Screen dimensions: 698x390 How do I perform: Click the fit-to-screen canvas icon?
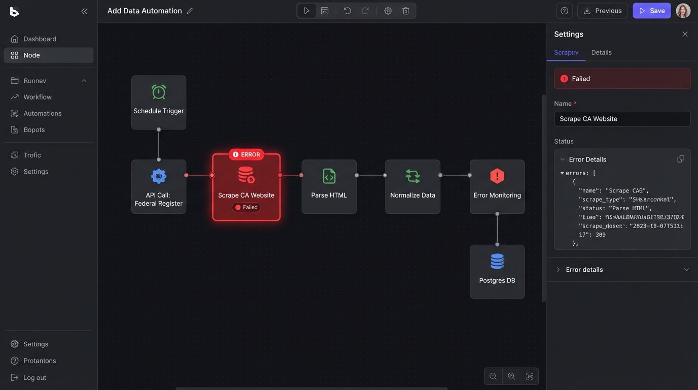pyautogui.click(x=530, y=376)
